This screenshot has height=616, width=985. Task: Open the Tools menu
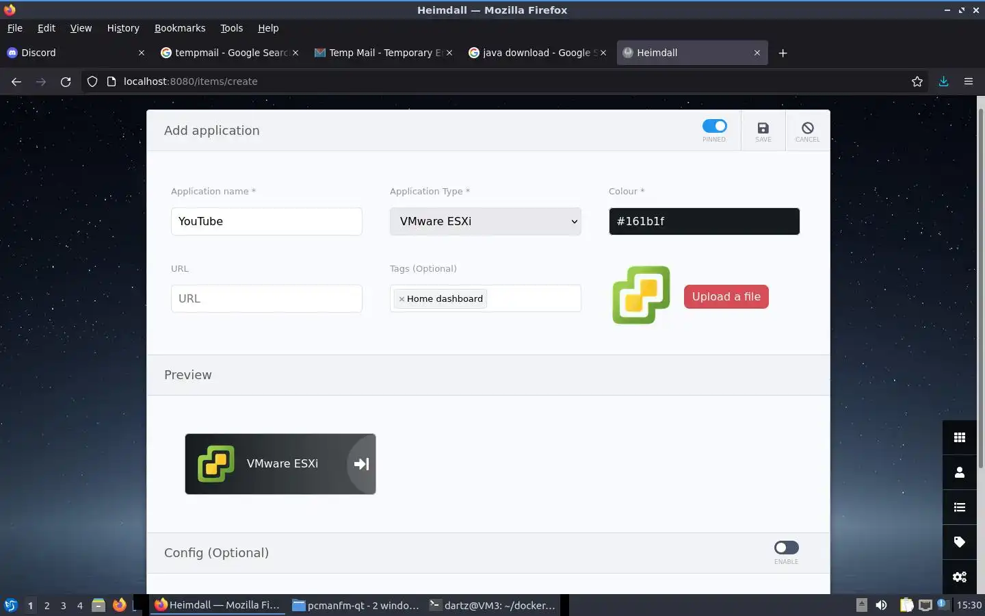pos(231,28)
